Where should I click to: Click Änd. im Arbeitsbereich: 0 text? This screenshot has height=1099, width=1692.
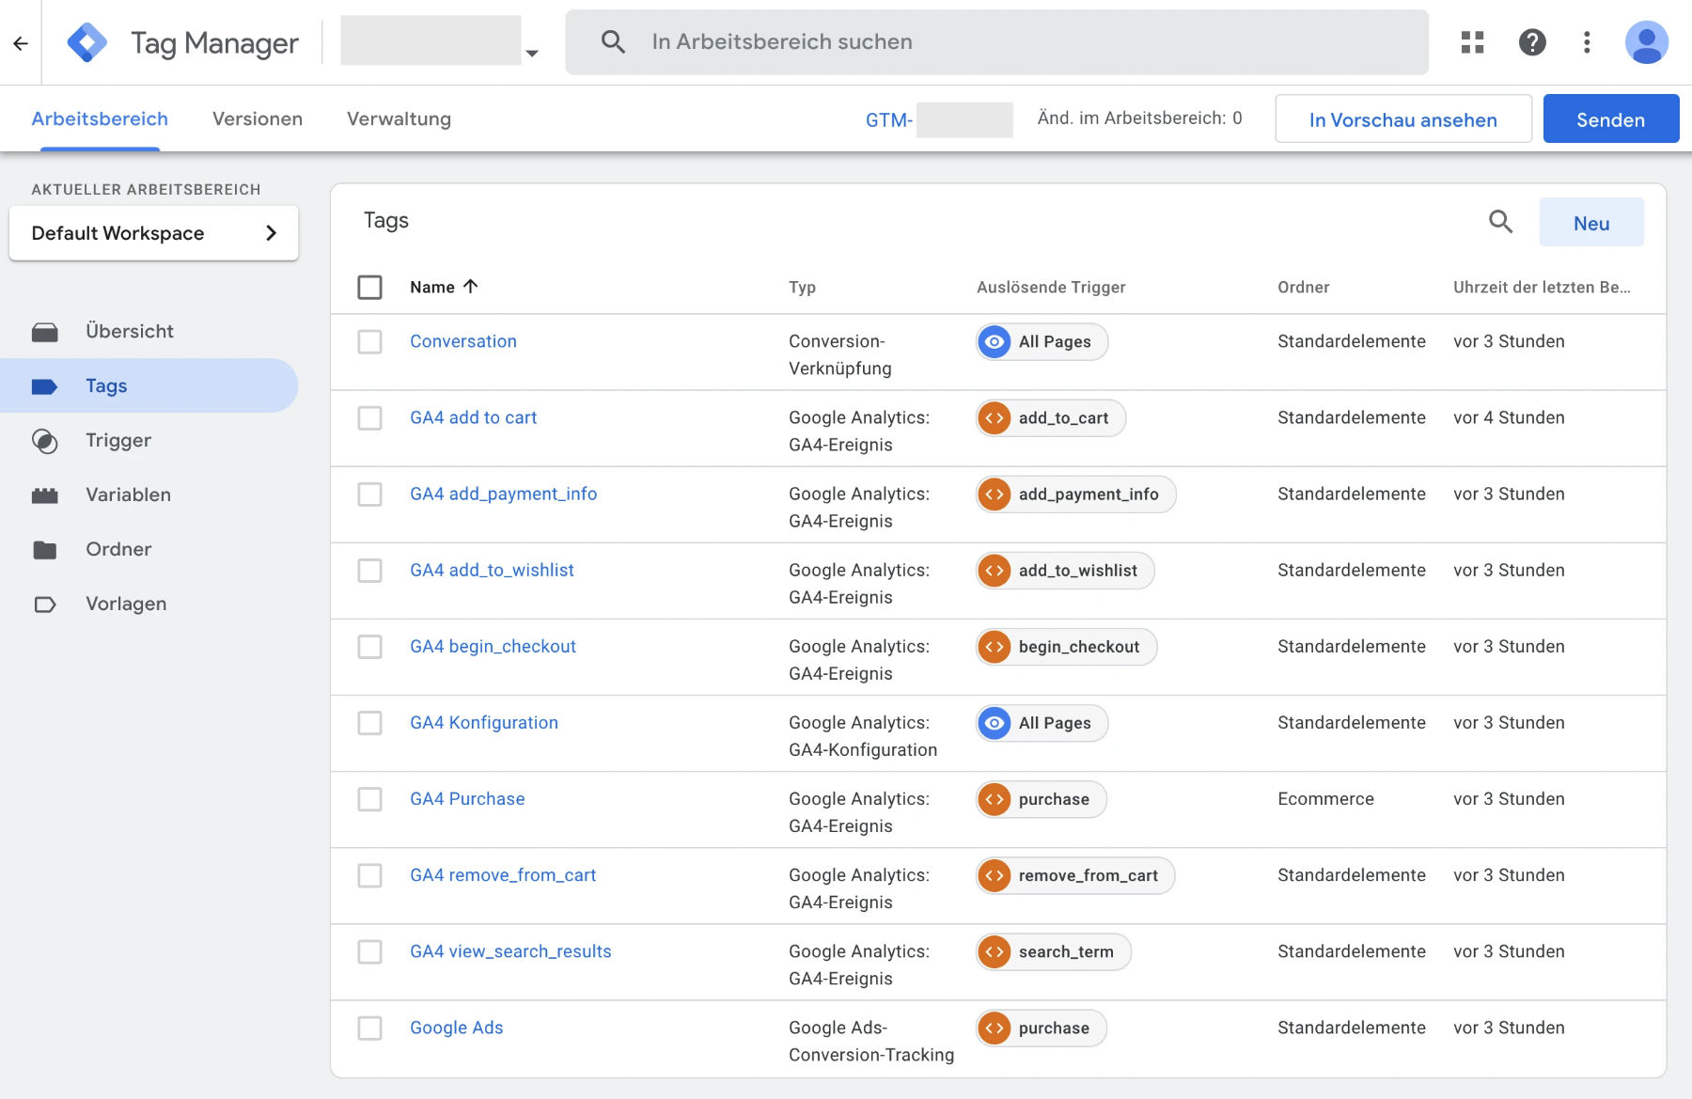tap(1139, 118)
